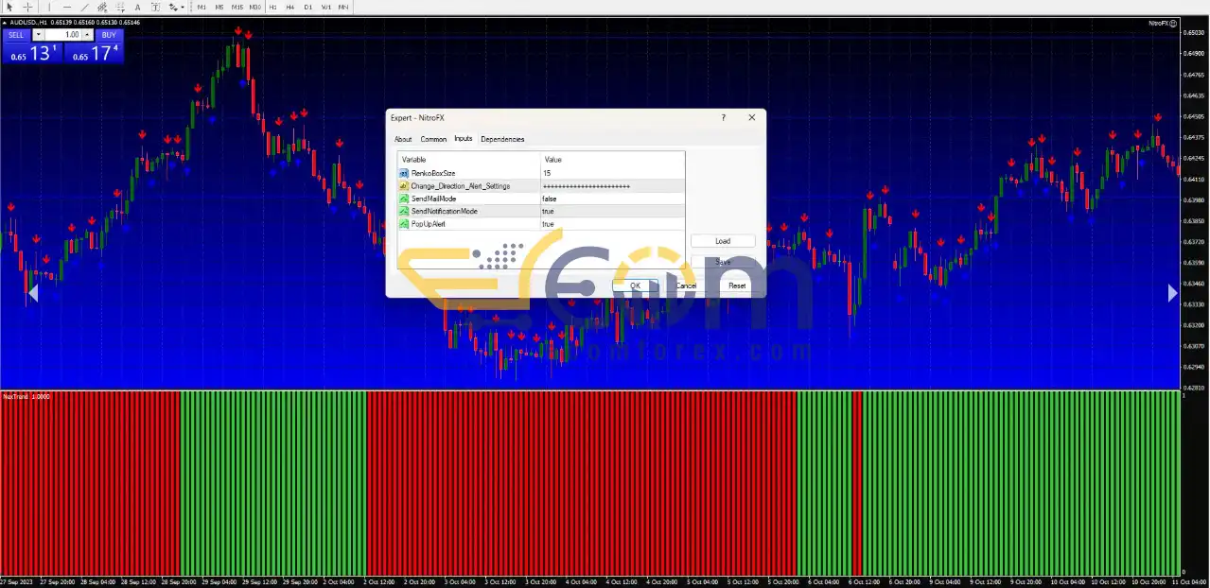Reset inputs with the Reset button
Image resolution: width=1210 pixels, height=588 pixels.
[737, 285]
